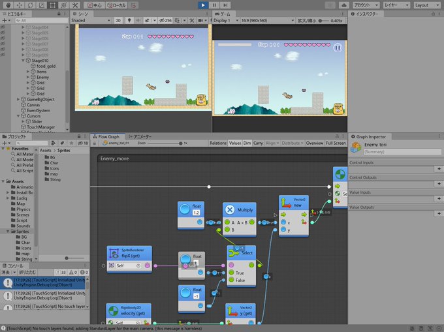Click the Play button
This screenshot has height=332, width=444.
203,5
